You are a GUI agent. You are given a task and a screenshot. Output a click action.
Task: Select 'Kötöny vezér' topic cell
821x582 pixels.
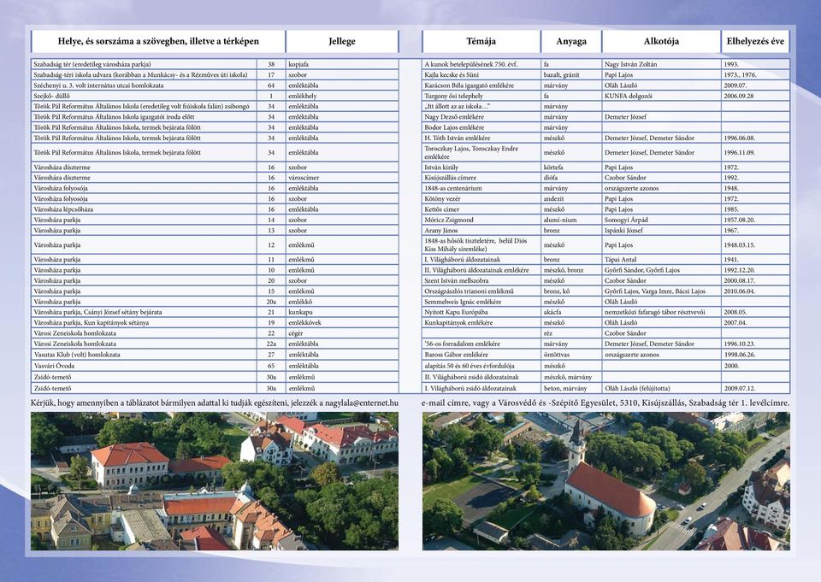click(481, 199)
